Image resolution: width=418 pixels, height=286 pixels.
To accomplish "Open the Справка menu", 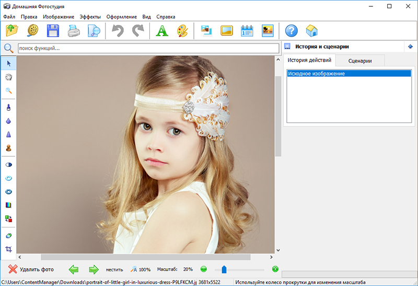I will coord(166,17).
